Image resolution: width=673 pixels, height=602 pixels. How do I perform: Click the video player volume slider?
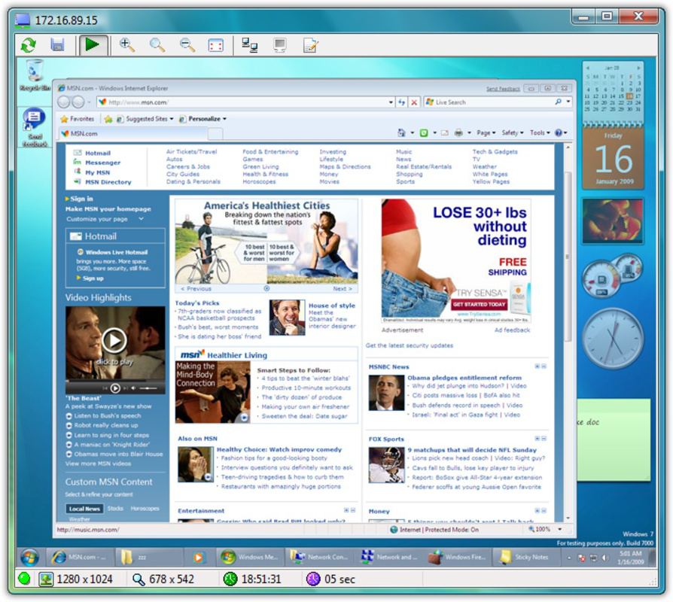[148, 388]
